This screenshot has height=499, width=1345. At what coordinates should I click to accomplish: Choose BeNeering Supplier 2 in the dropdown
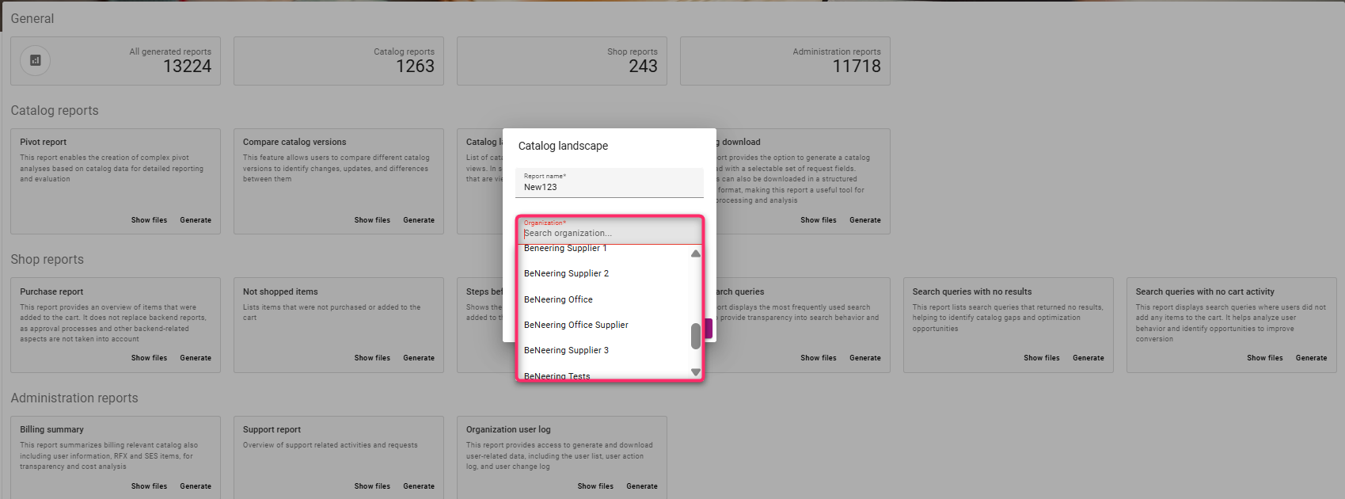click(x=566, y=273)
